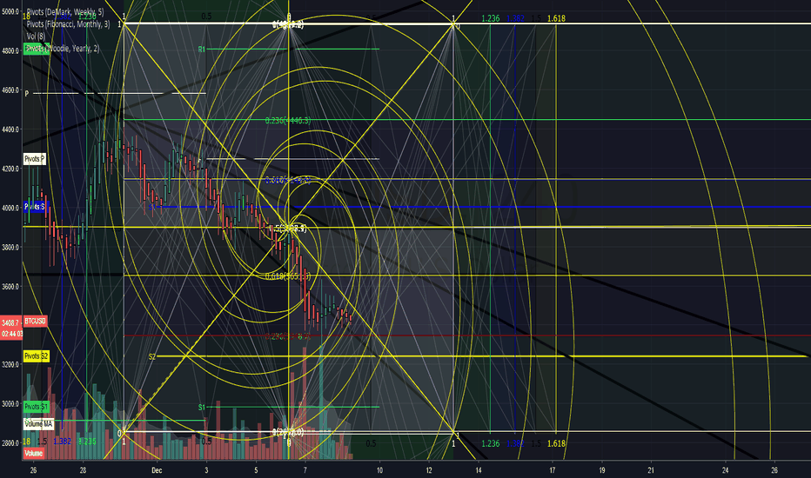Click the white Pivots P price label
This screenshot has height=478, width=811.
click(35, 159)
